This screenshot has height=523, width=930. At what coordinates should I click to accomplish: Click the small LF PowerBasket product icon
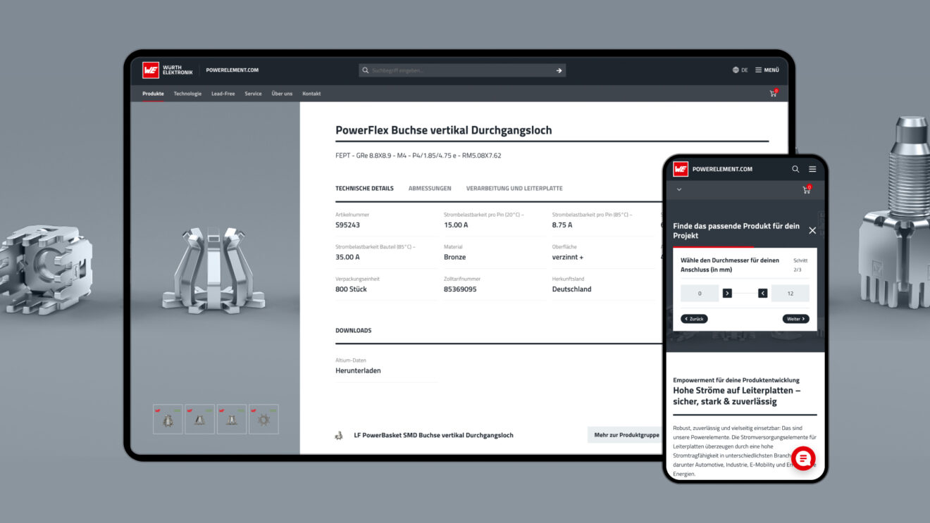339,436
